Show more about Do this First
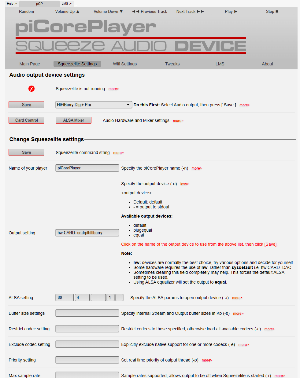 (x=245, y=105)
